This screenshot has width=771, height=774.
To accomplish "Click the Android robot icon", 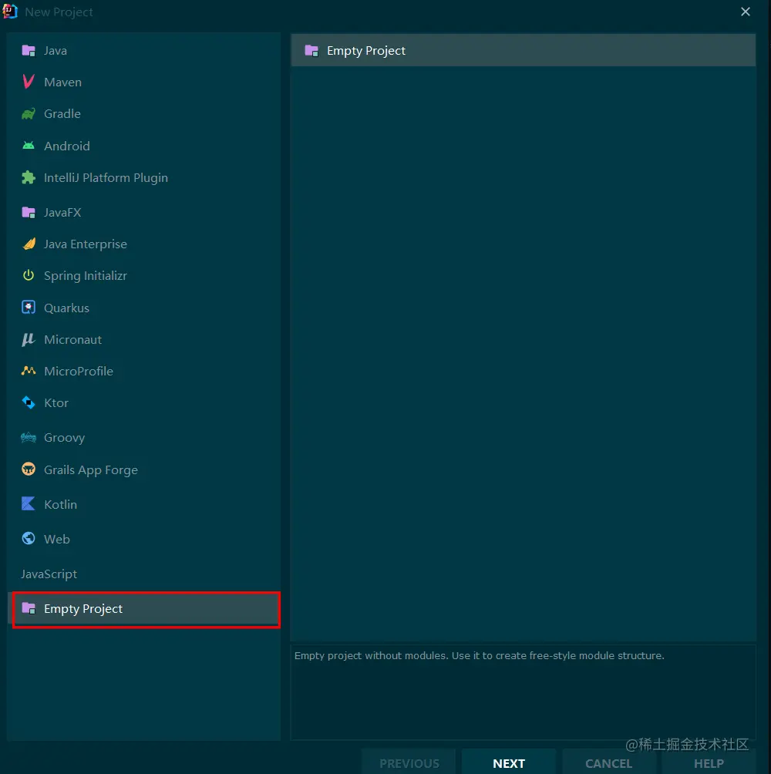I will click(29, 146).
